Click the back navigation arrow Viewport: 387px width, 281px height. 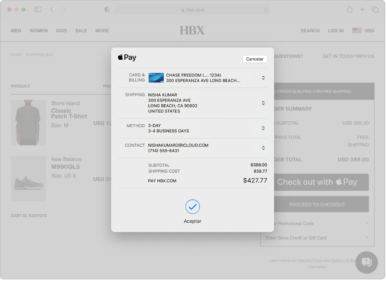(52, 9)
